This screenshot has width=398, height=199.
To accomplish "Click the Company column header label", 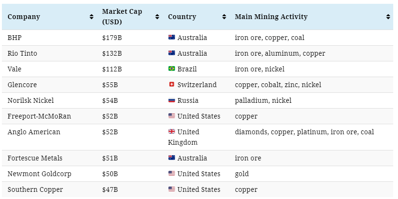I will tap(24, 17).
